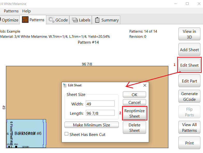Close the Edit Sheet dialog
203x153 pixels.
click(145, 85)
